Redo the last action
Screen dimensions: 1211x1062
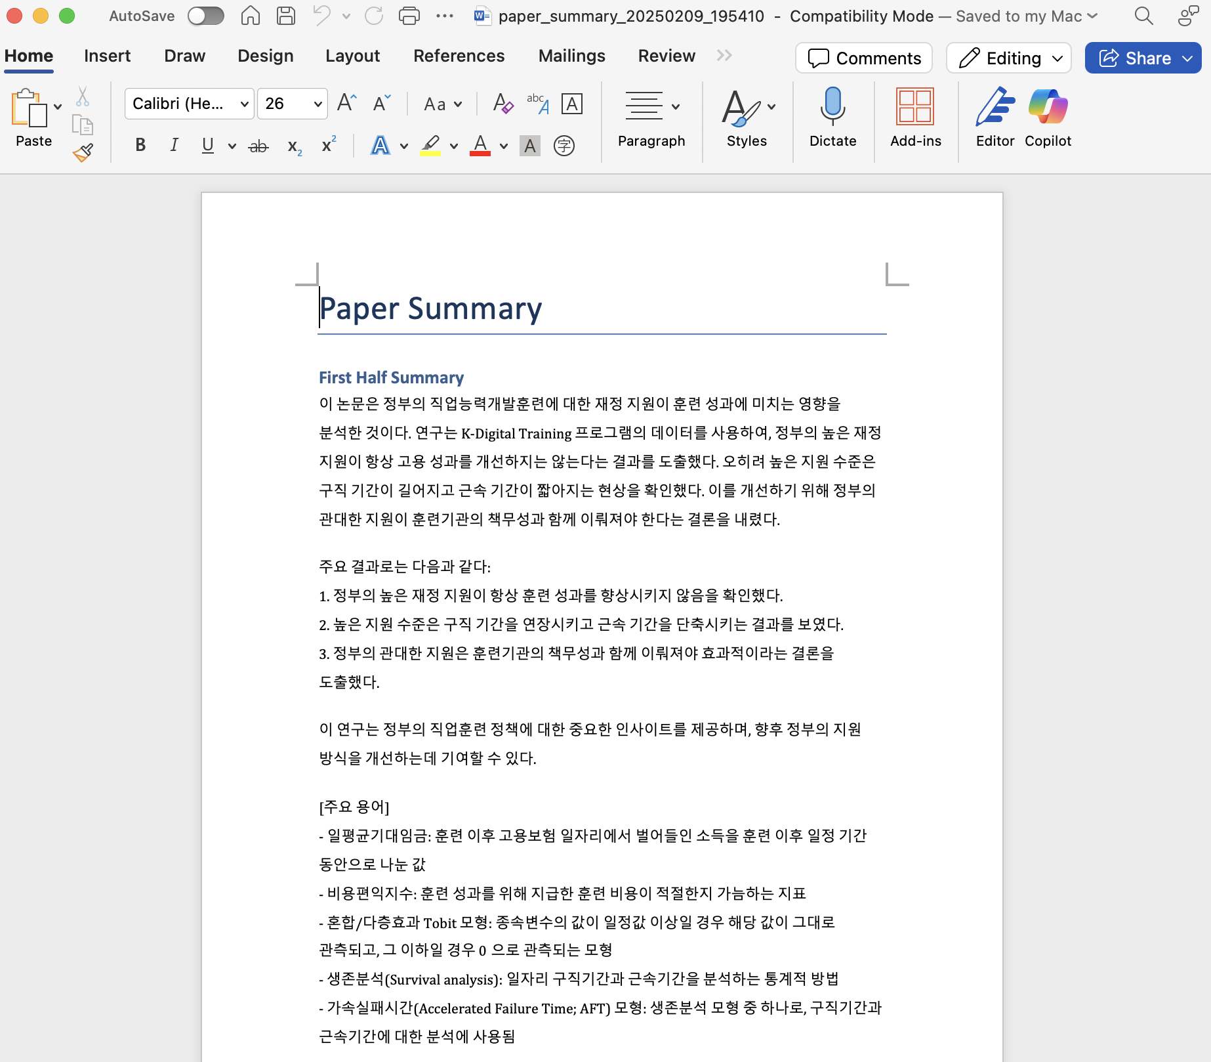pyautogui.click(x=374, y=16)
